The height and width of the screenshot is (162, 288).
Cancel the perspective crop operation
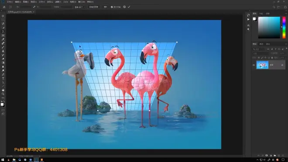click(x=124, y=7)
